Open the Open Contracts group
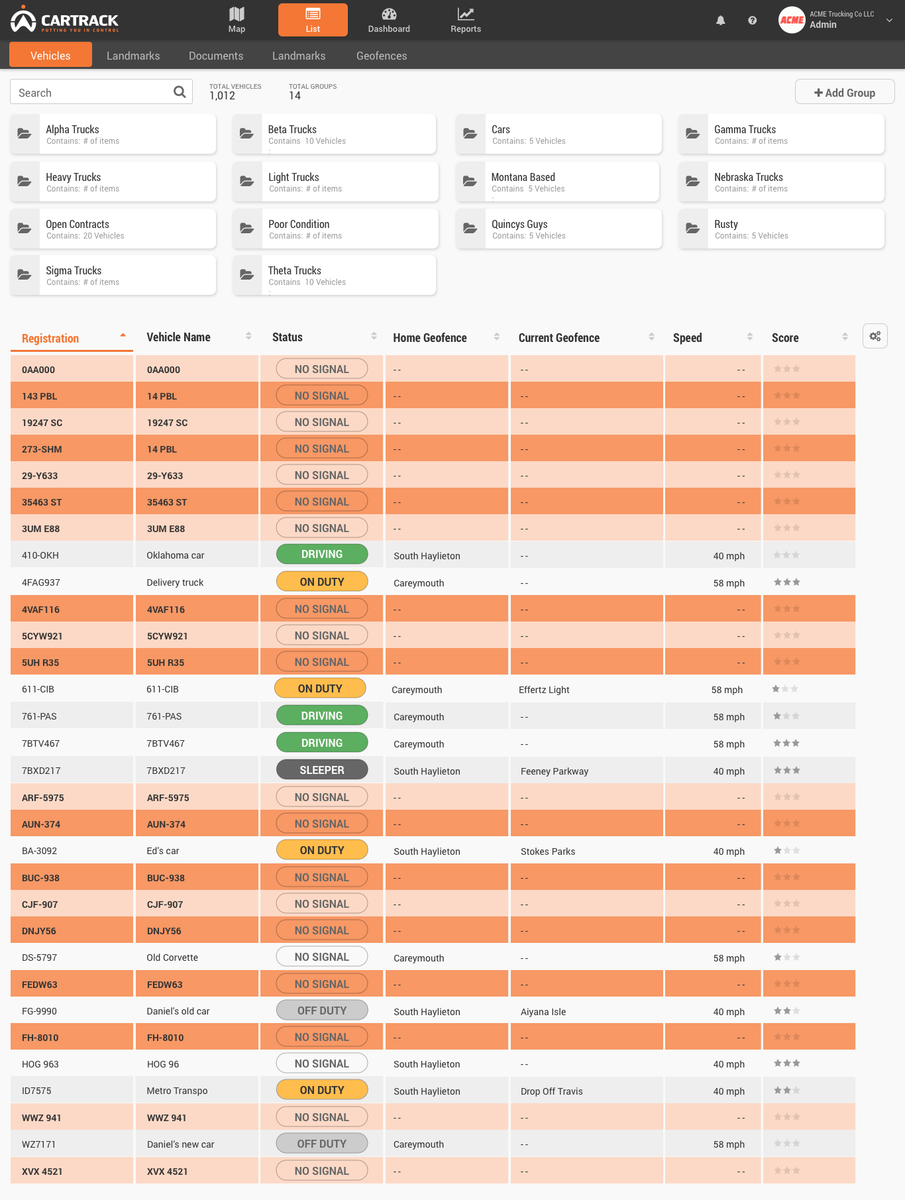Screen dimensions: 905x1200 113,229
